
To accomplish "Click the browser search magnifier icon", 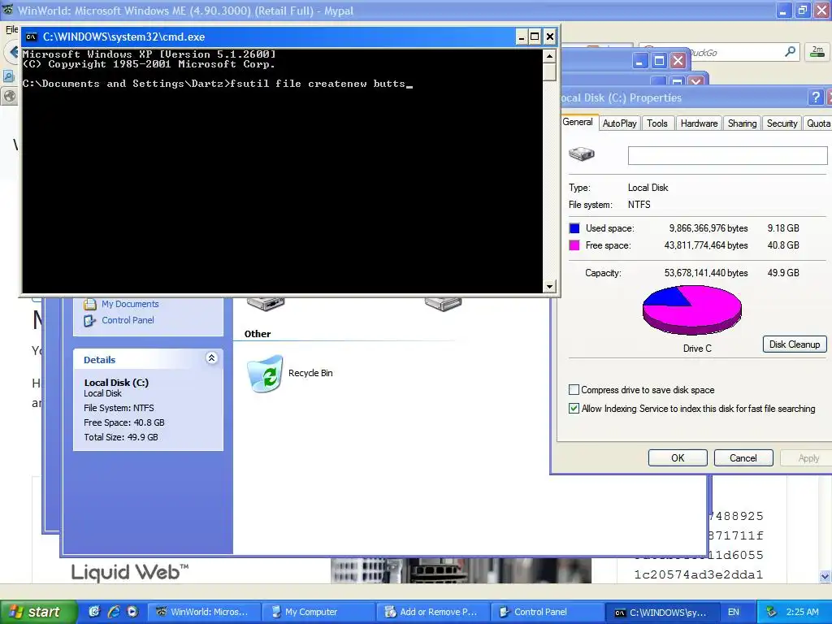I will point(790,51).
